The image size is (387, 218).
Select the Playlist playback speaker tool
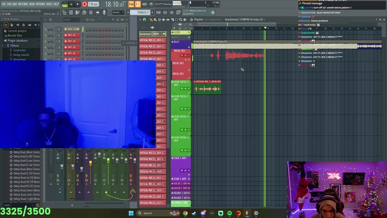185,20
